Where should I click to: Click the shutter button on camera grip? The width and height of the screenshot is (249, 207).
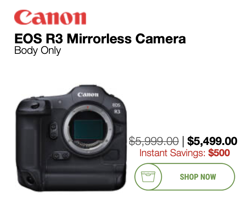35,105
